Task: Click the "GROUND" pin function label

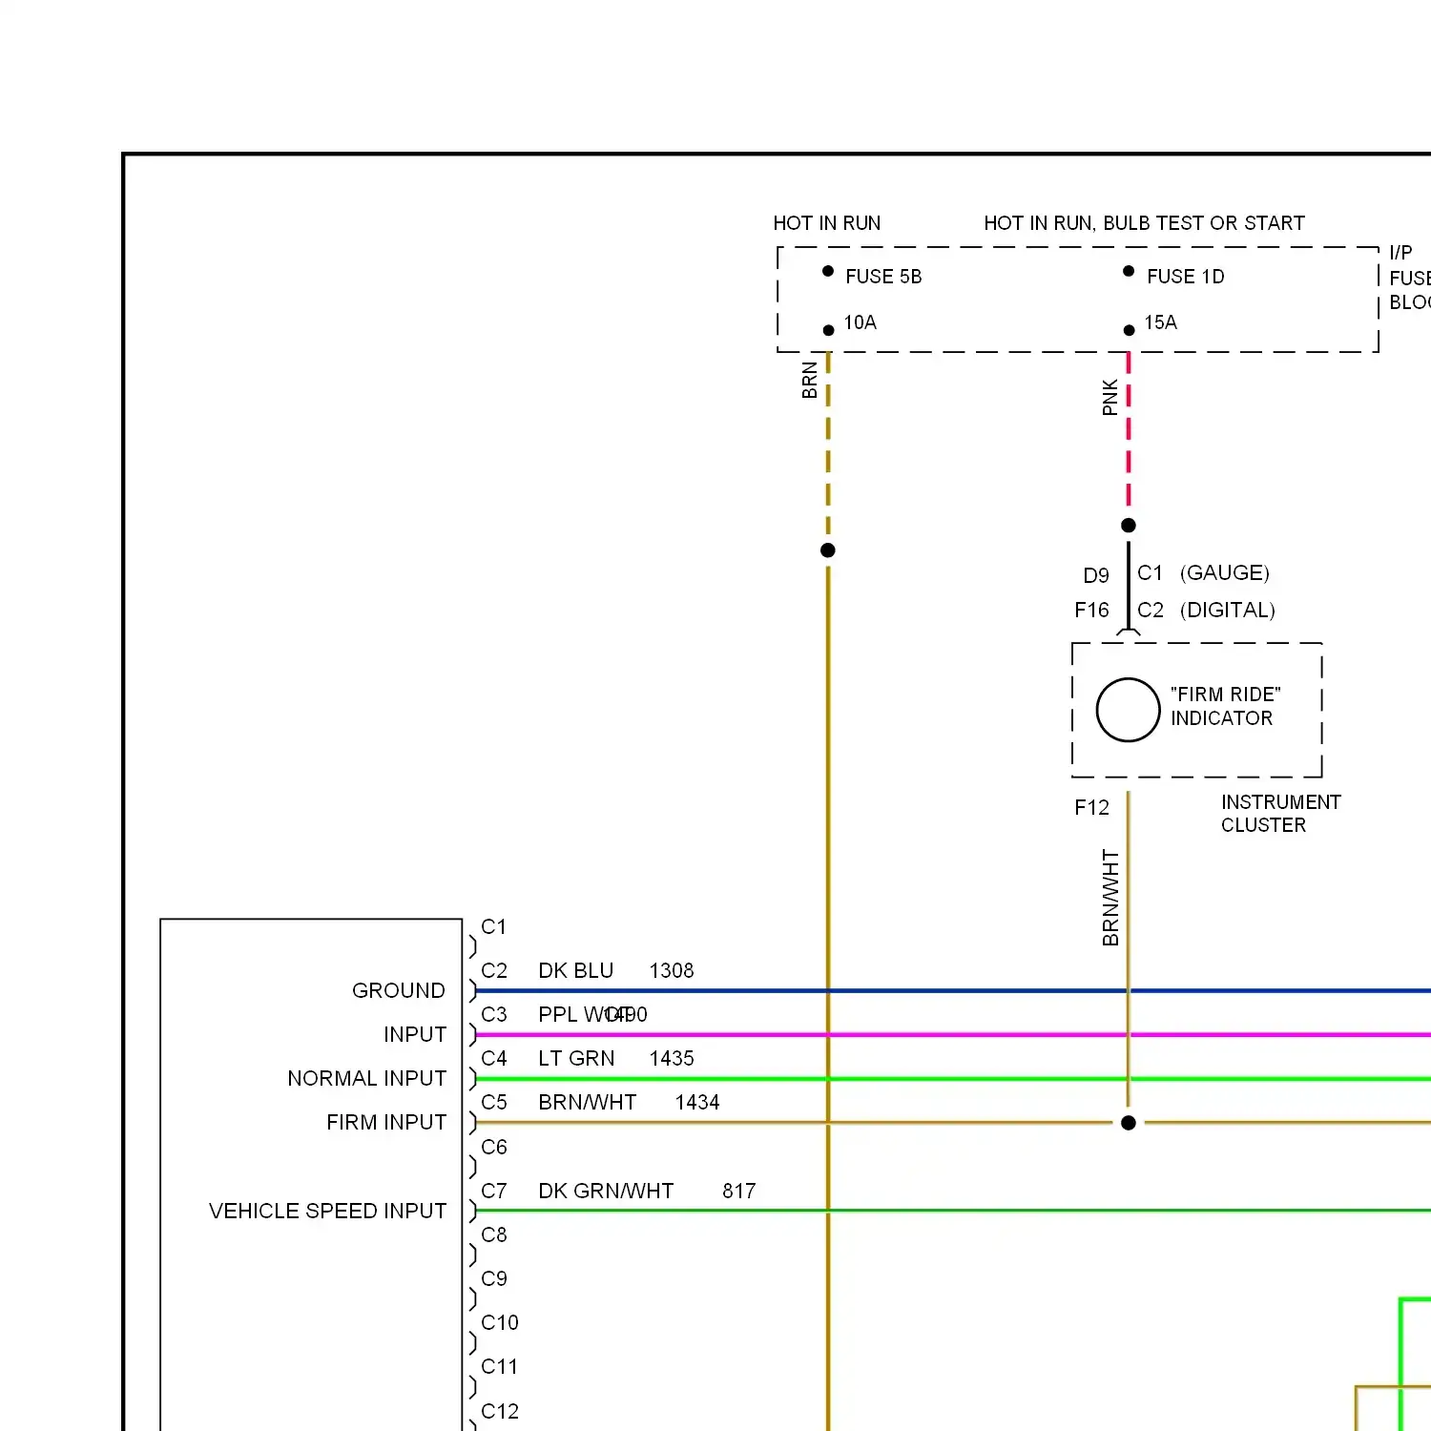Action: 399,990
